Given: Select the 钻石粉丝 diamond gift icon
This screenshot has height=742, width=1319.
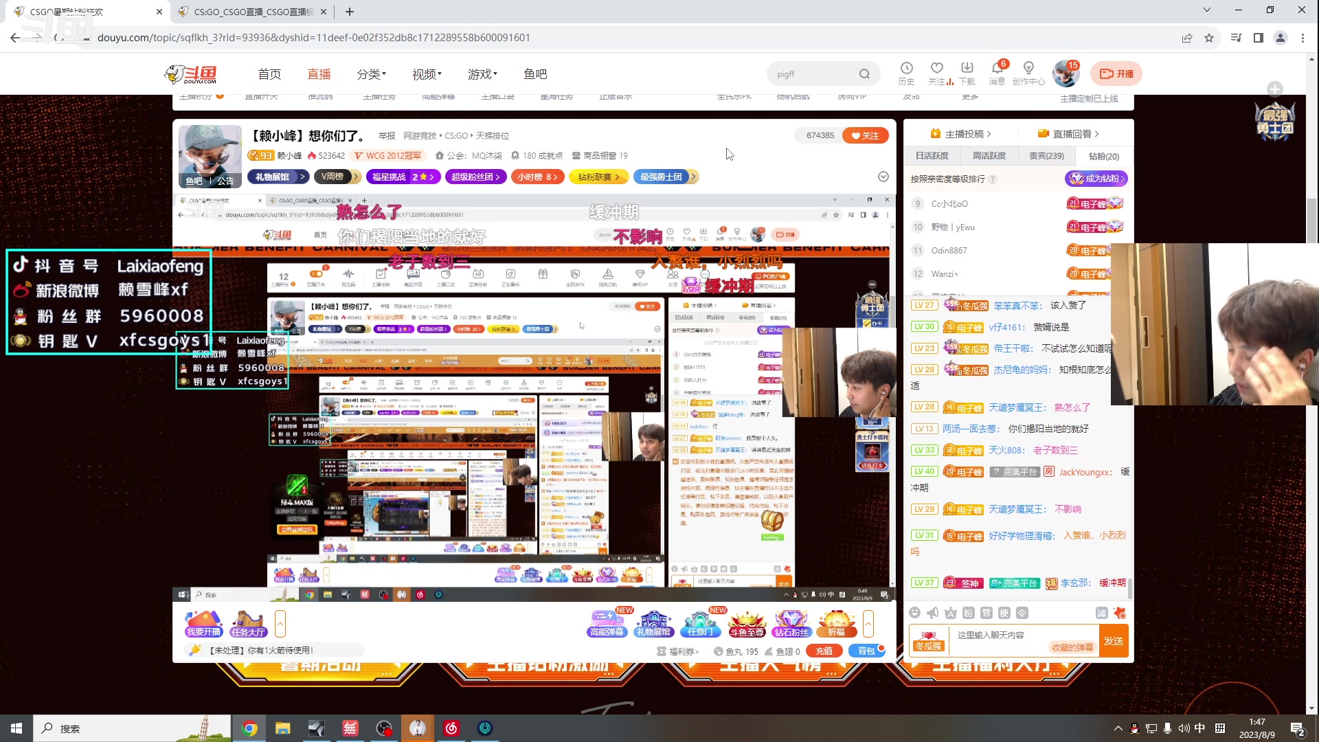Looking at the screenshot, I should coord(791,624).
